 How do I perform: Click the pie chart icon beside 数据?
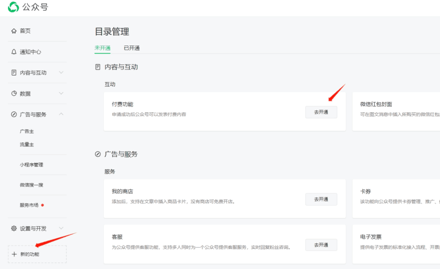point(14,93)
